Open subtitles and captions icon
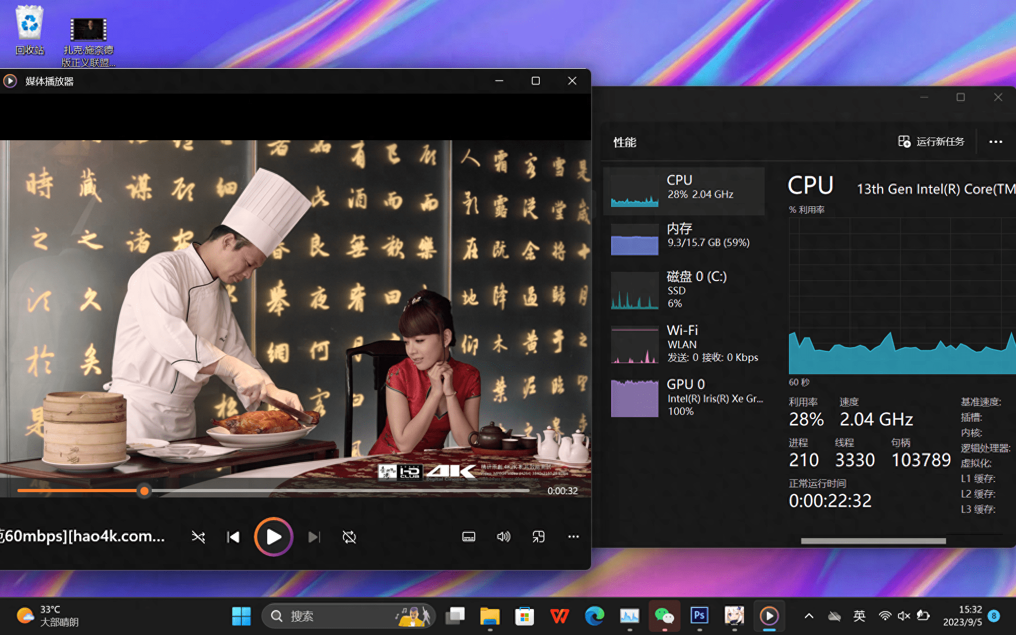This screenshot has height=635, width=1016. [469, 537]
